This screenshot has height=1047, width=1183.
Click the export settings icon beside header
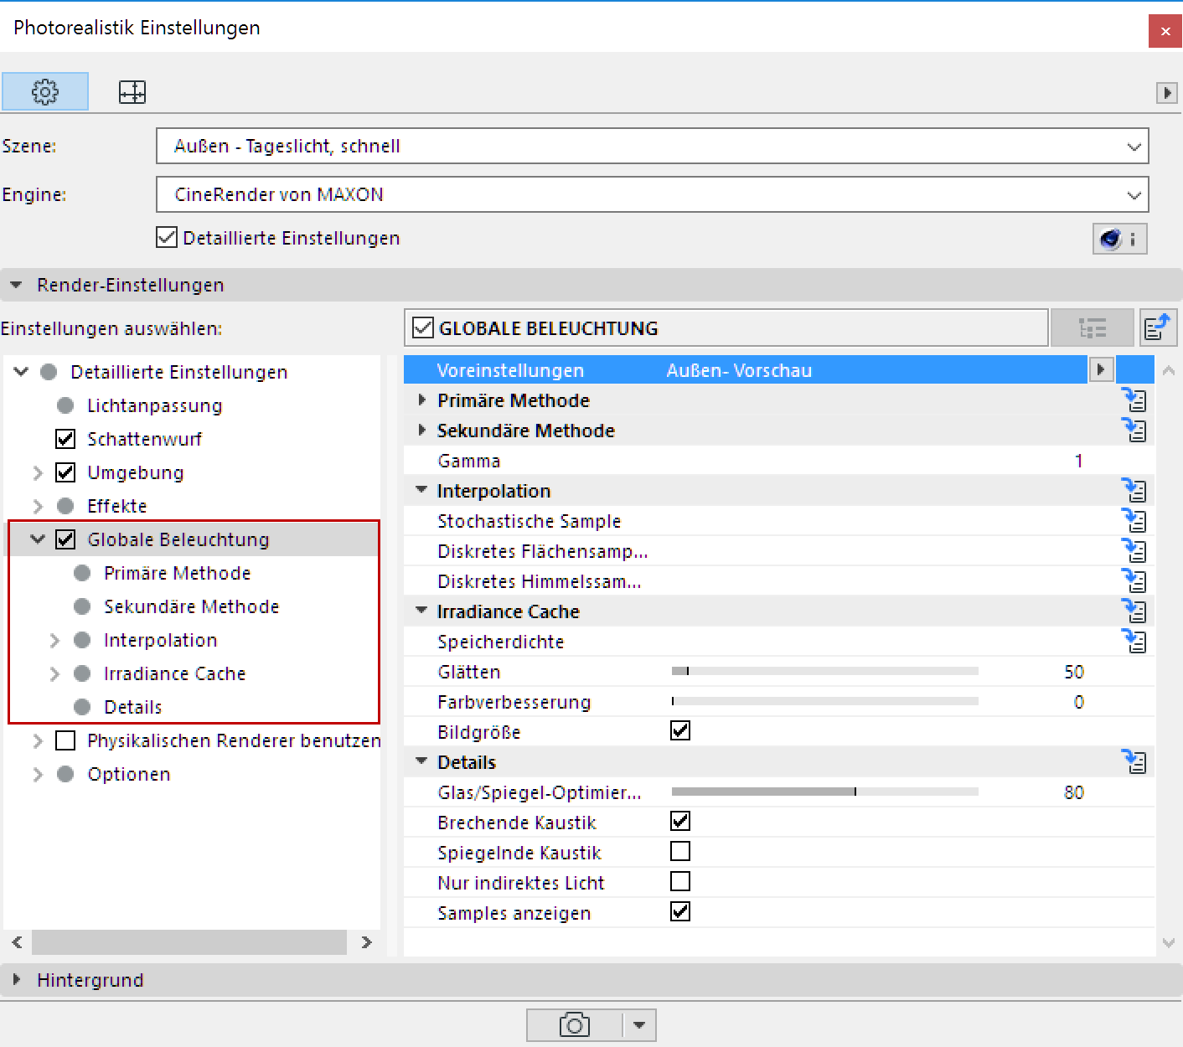pyautogui.click(x=1158, y=328)
